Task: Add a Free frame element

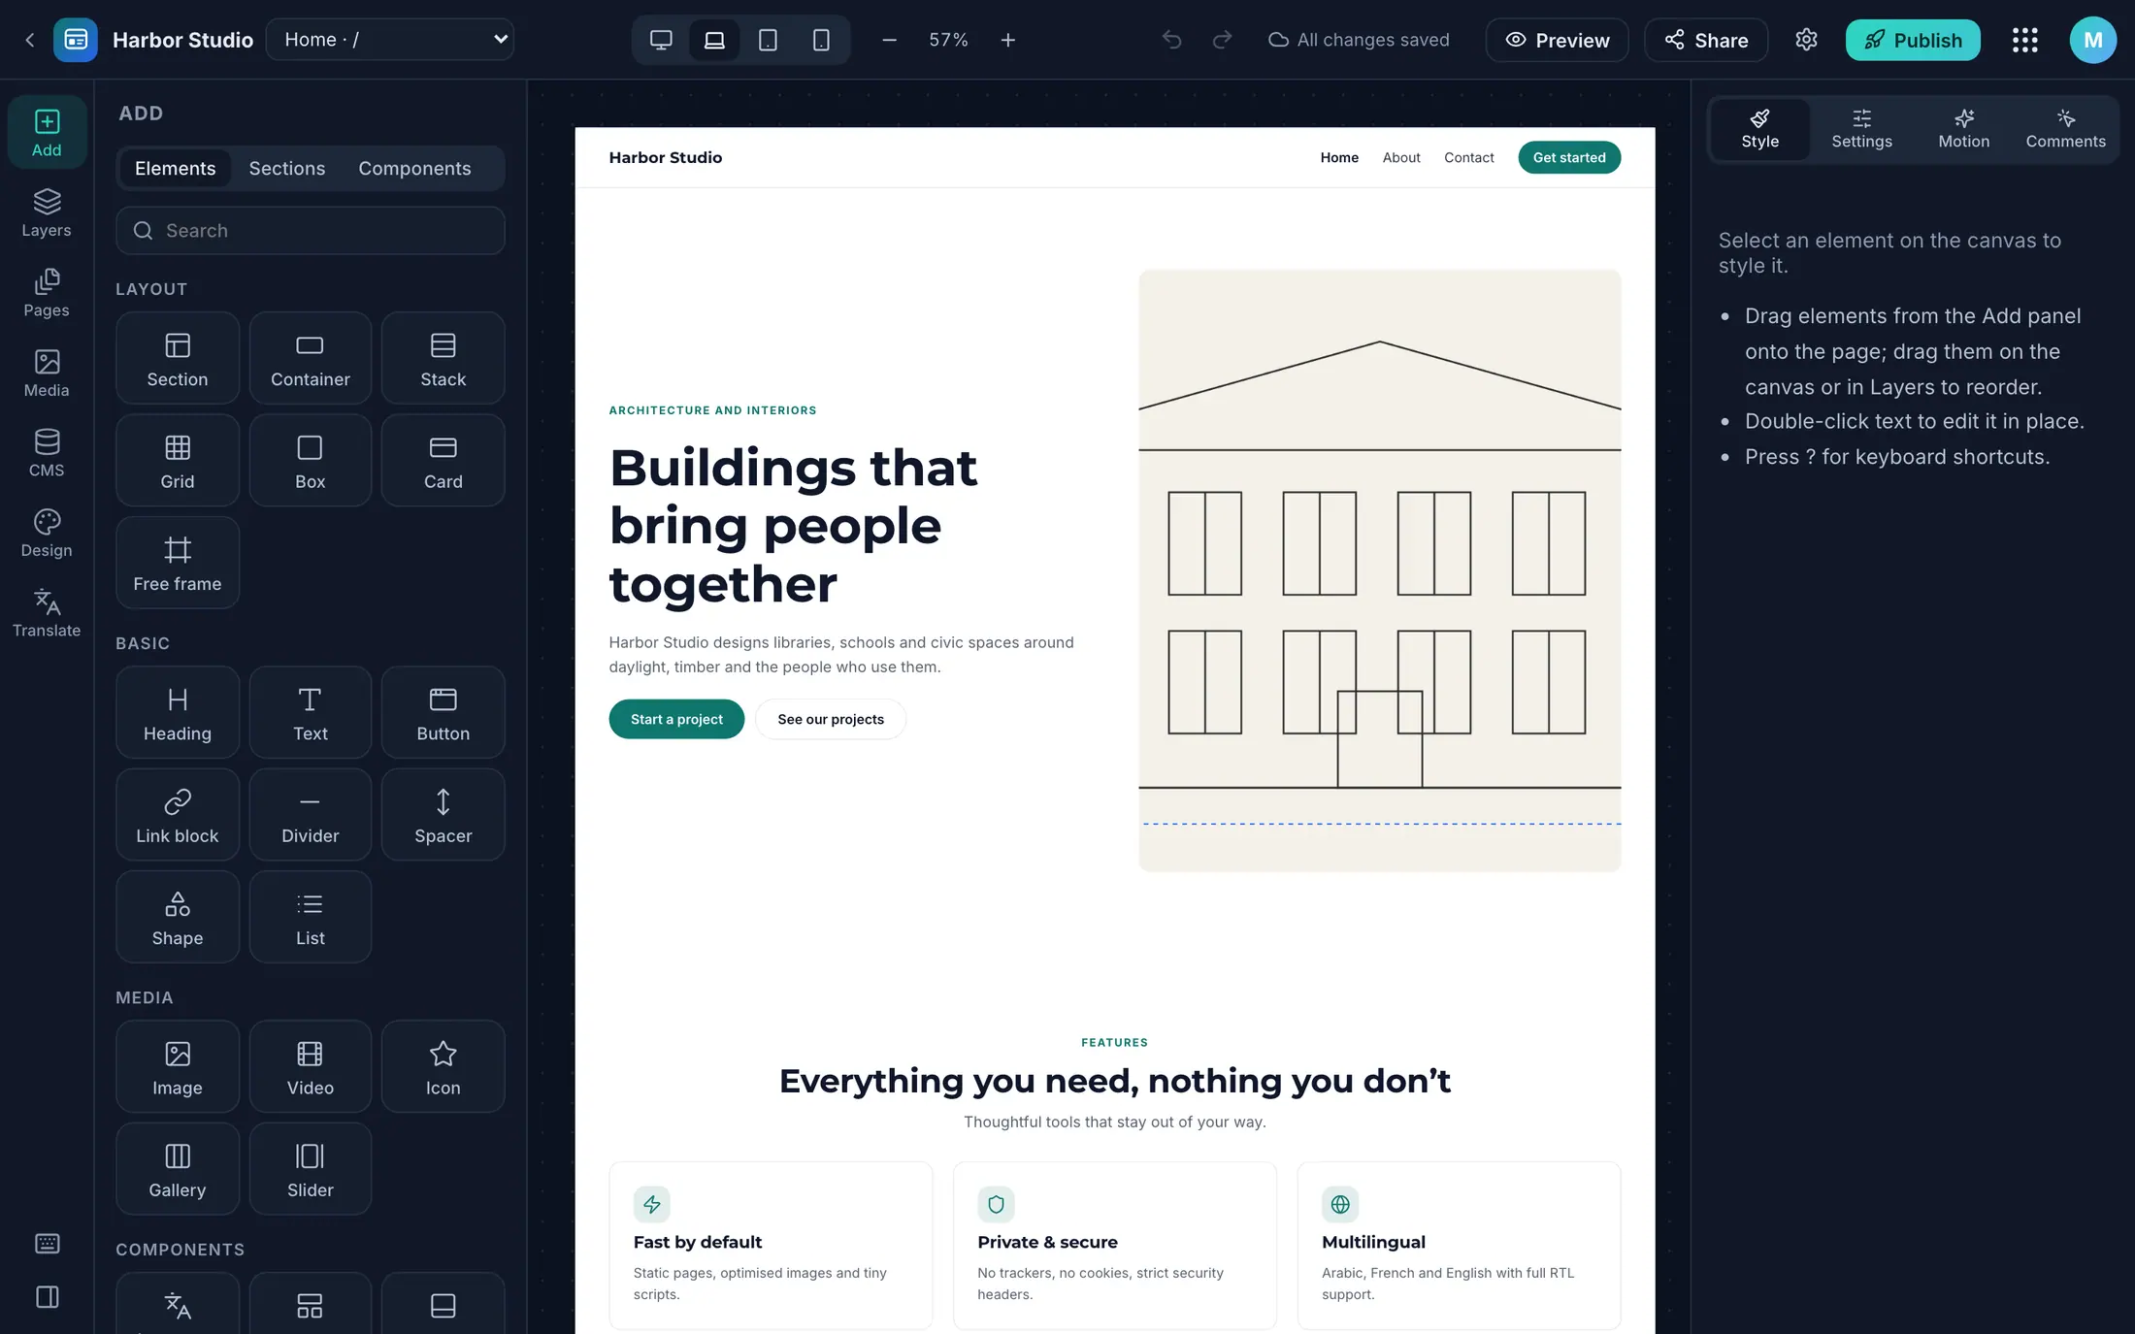Action: 178,563
